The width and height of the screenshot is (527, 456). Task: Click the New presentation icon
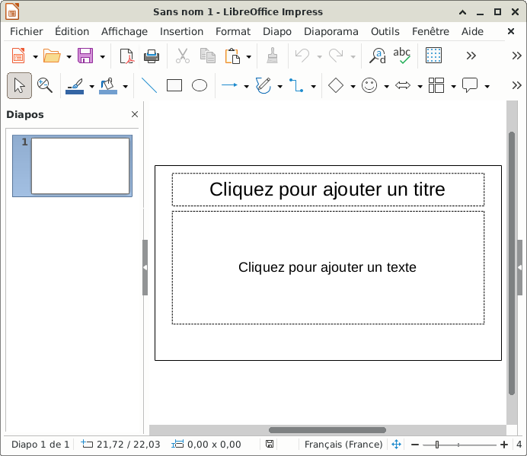point(18,56)
